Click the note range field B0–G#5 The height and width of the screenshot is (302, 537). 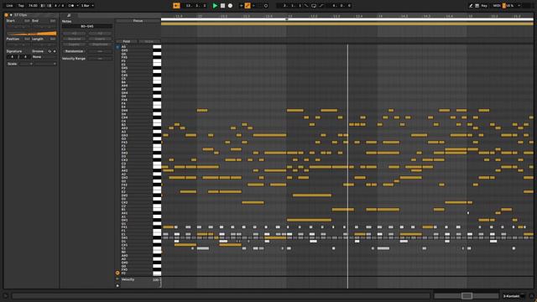[87, 26]
